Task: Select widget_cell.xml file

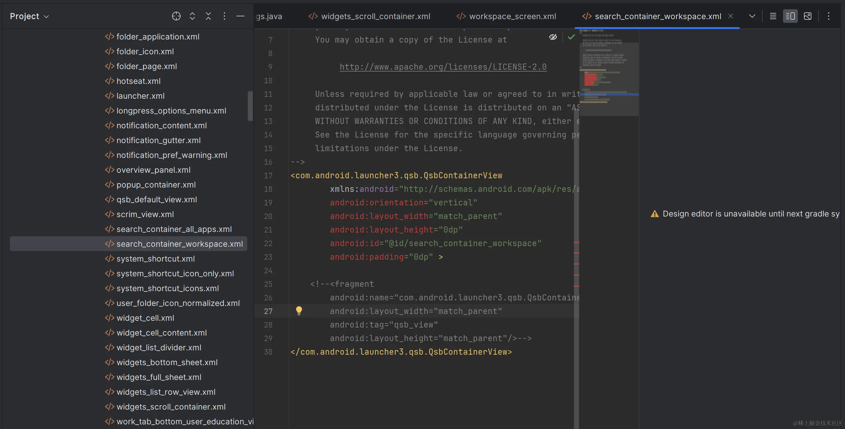Action: coord(139,318)
